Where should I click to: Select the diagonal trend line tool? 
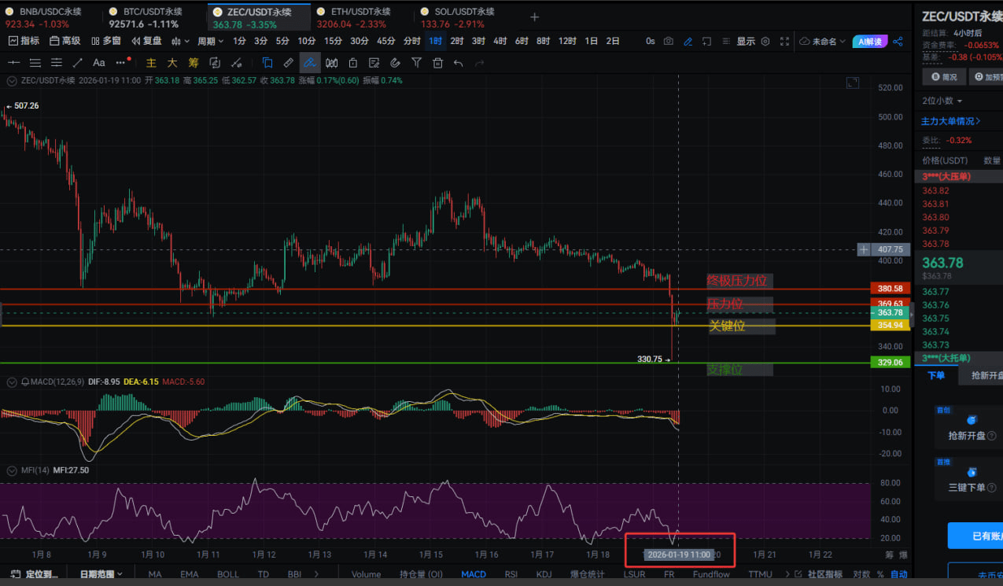(x=77, y=63)
